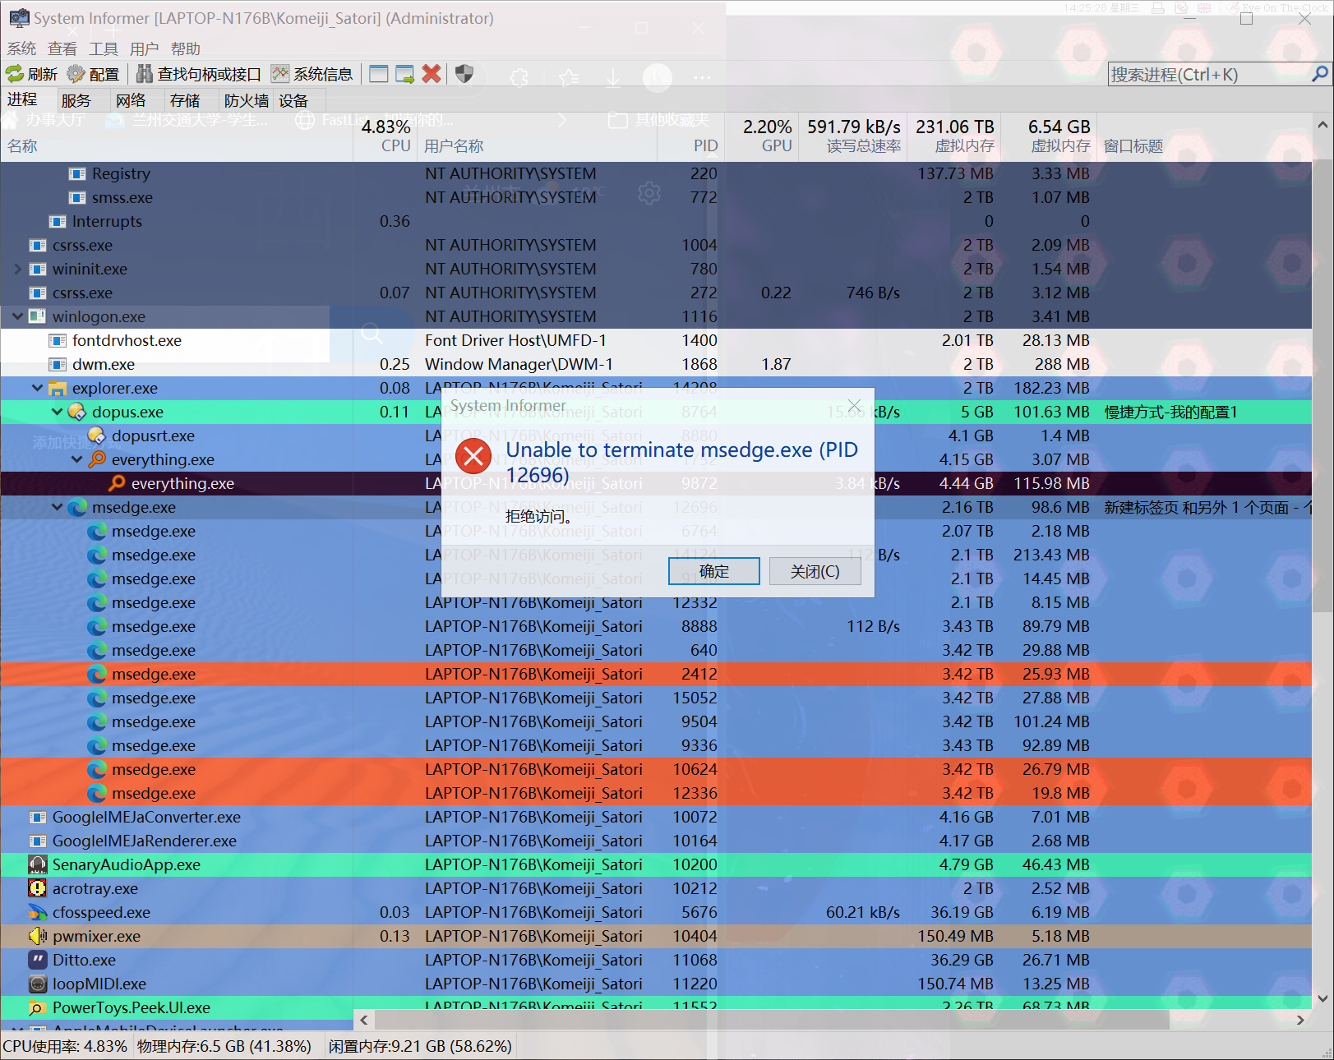Click the vertical scrollbar down arrow
This screenshot has width=1334, height=1060.
pyautogui.click(x=1322, y=999)
